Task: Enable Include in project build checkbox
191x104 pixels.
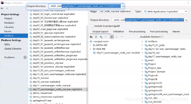Action: (x=92, y=26)
